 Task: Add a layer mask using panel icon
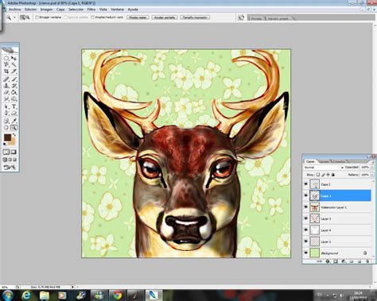[336, 261]
